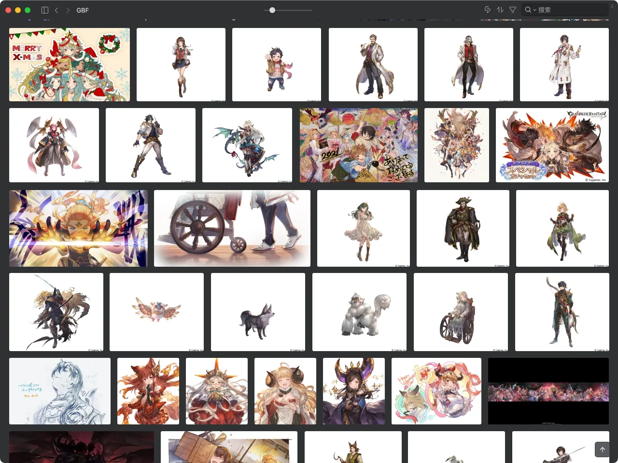Click the pin icon at window corner

(612, 6)
